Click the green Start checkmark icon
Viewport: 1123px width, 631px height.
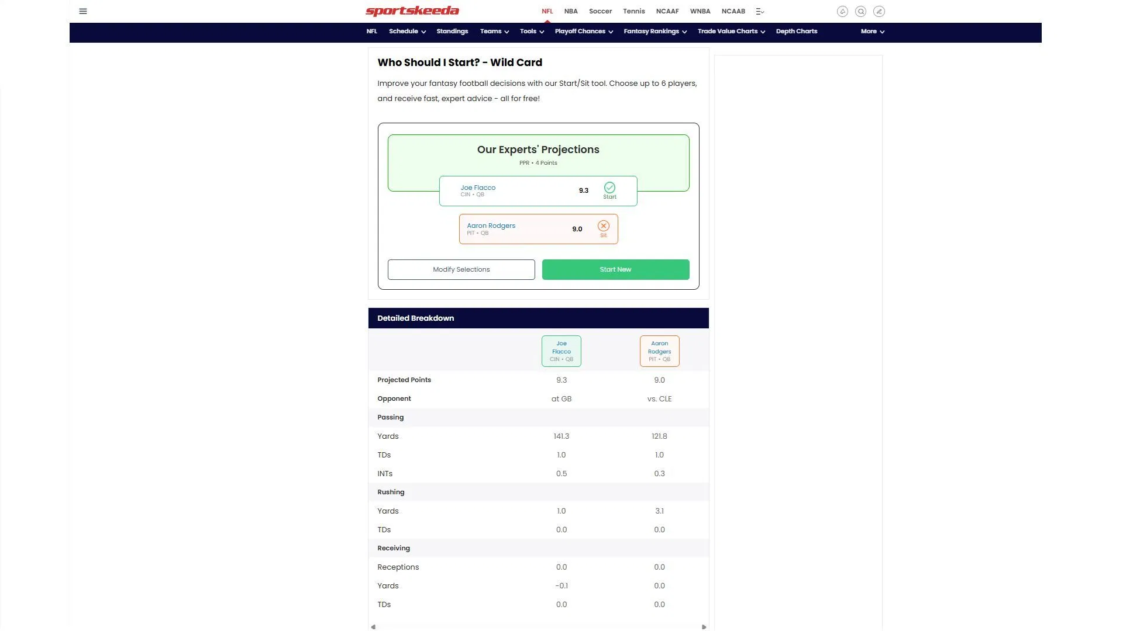click(609, 188)
